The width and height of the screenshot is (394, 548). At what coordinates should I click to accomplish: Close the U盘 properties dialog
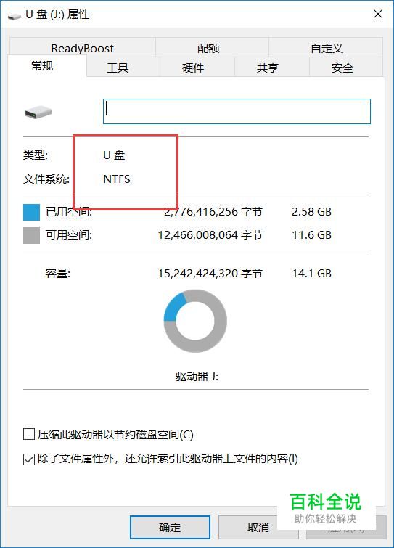click(378, 15)
